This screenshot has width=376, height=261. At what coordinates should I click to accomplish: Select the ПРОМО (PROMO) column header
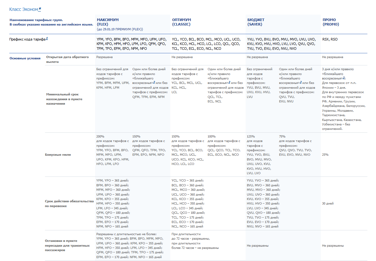click(331, 22)
